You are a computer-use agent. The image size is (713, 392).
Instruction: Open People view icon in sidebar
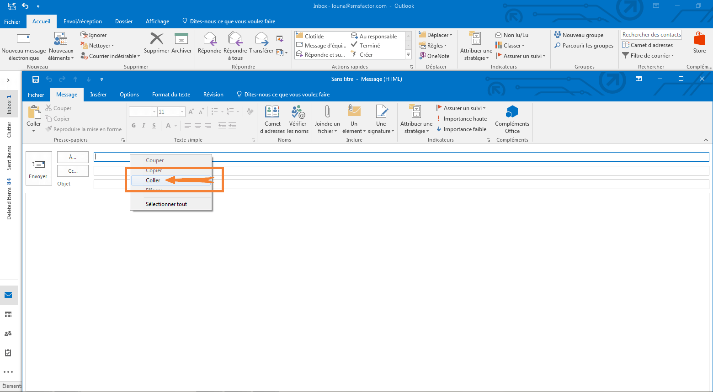pos(8,334)
